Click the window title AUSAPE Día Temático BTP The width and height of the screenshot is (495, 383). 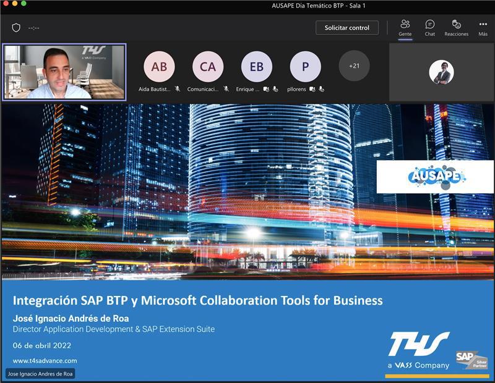click(x=319, y=6)
